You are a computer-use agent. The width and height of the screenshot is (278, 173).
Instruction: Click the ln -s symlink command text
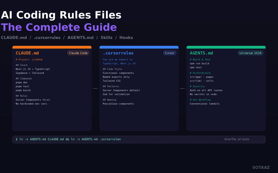(x=68, y=139)
